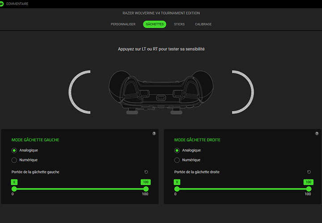Open the STICKS tab
The width and height of the screenshot is (322, 223).
point(179,24)
